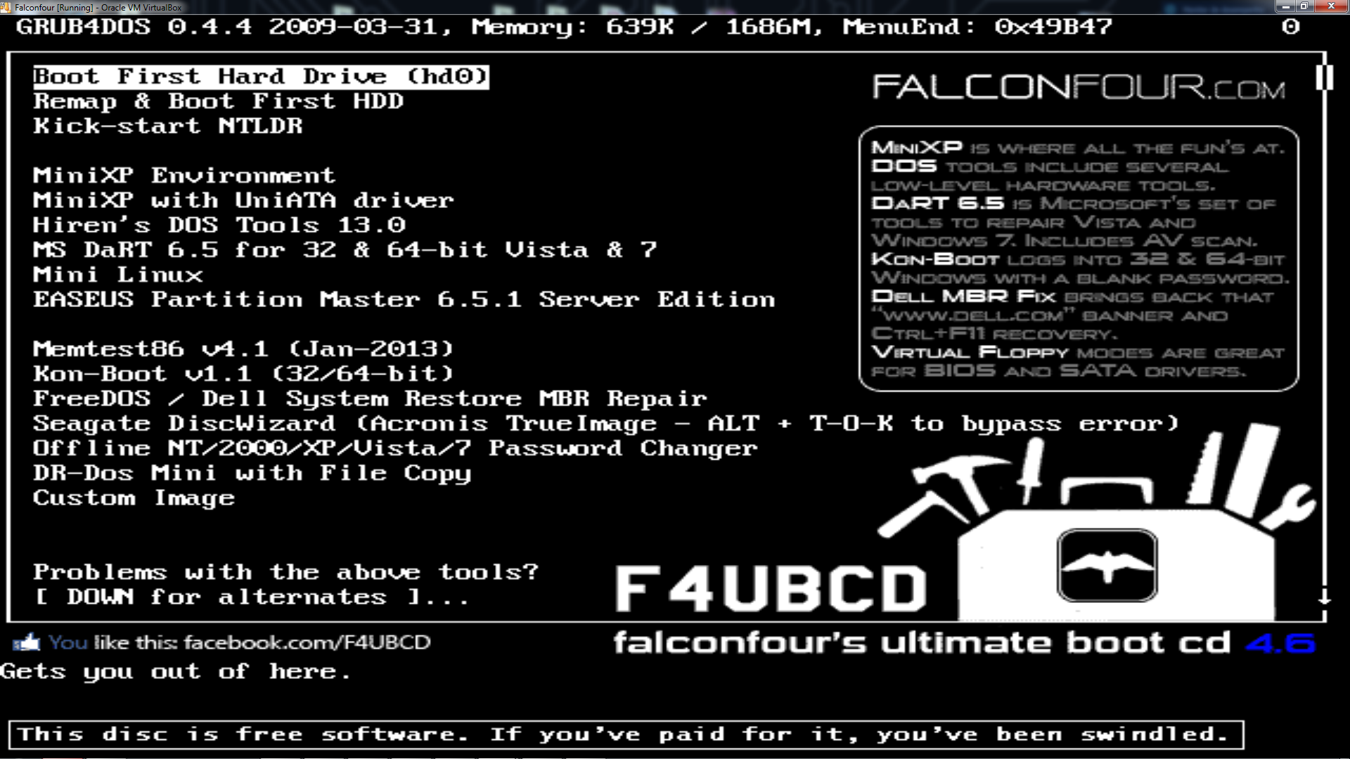Expand DOWN for alternates section

pos(251,597)
